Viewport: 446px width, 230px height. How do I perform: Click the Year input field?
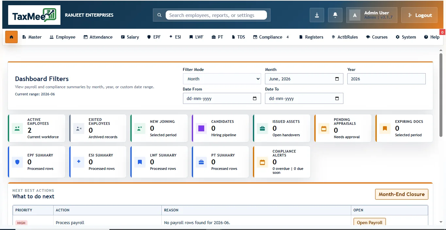pos(387,79)
